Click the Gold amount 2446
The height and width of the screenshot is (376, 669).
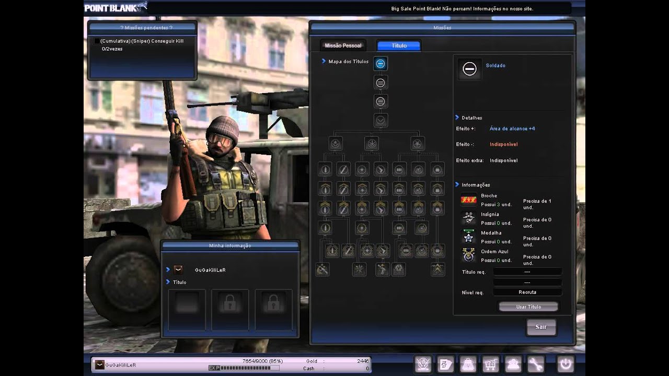point(363,361)
